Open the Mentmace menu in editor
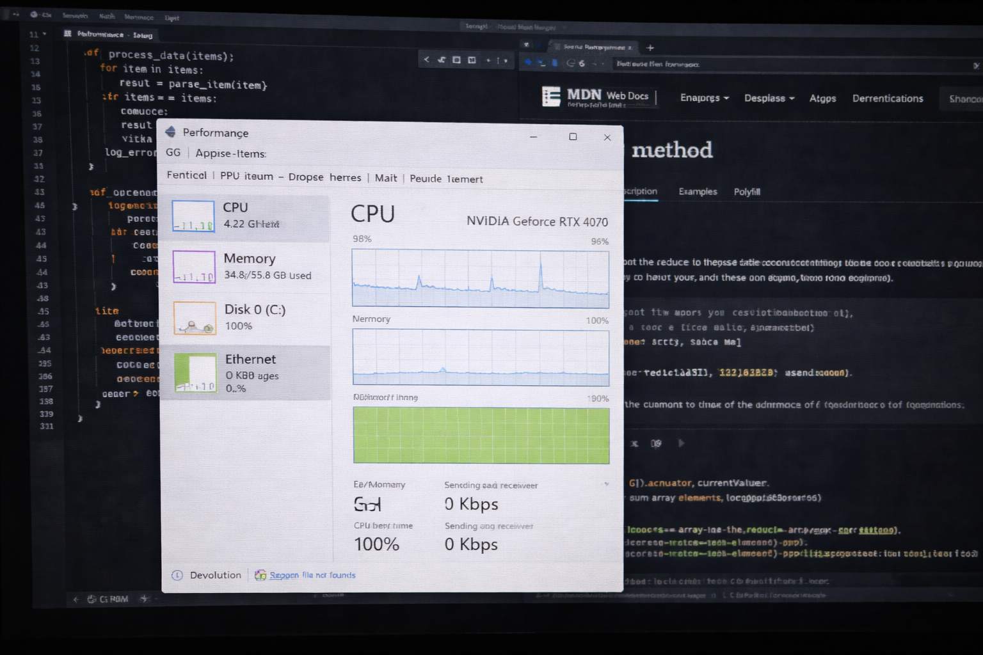The width and height of the screenshot is (983, 655). 139,17
